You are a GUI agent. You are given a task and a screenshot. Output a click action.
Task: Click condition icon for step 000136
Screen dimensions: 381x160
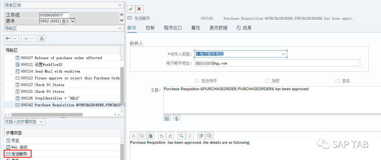[x=18, y=98]
